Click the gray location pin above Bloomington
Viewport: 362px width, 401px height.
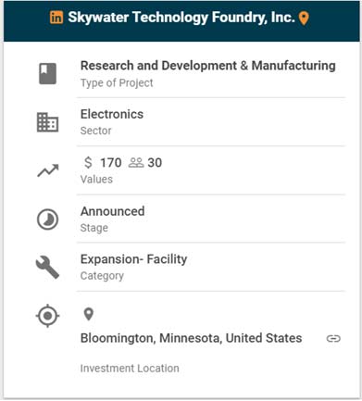click(x=89, y=314)
